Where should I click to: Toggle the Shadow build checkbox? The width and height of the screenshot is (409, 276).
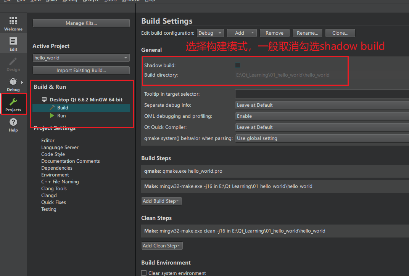(238, 66)
